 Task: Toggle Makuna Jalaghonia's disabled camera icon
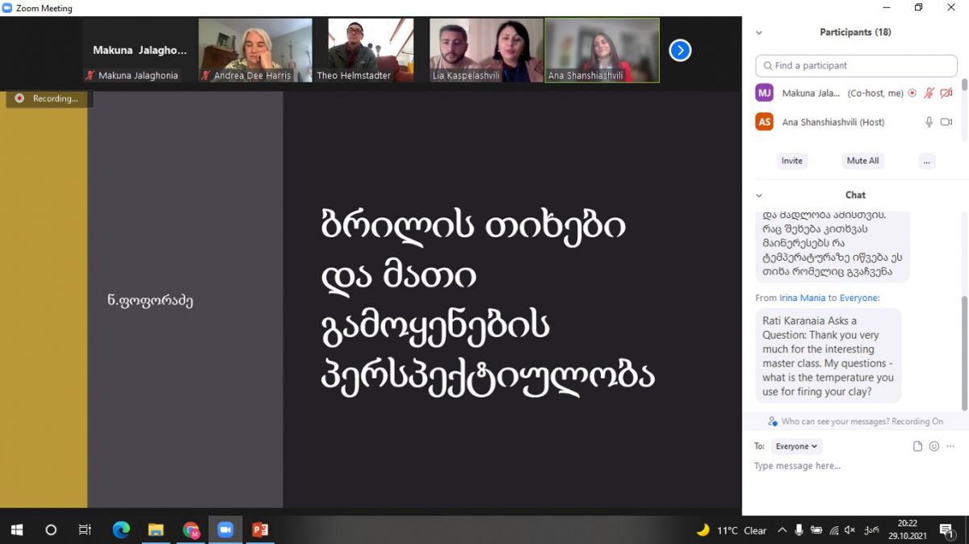click(946, 94)
